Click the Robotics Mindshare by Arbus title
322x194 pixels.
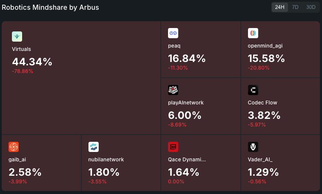pos(51,8)
